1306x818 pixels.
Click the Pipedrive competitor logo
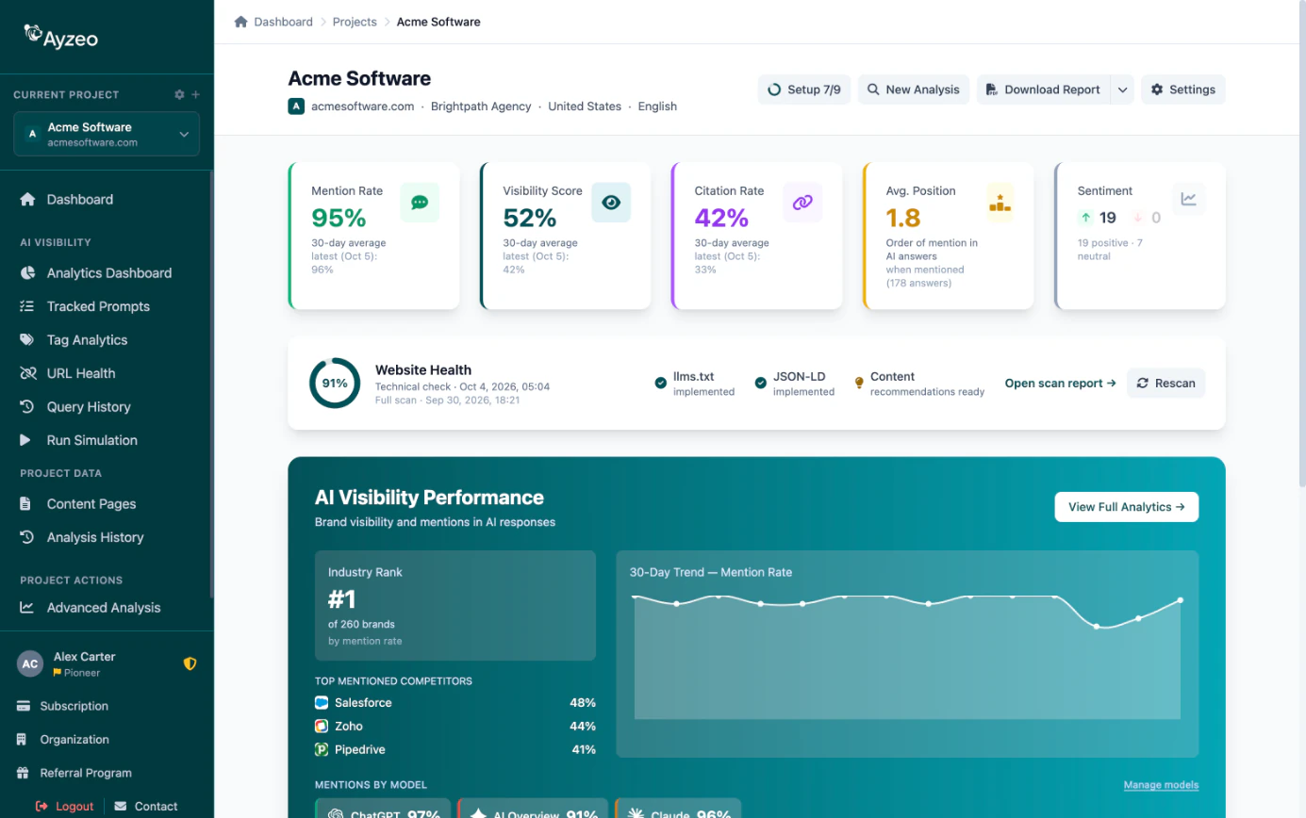[x=322, y=750]
